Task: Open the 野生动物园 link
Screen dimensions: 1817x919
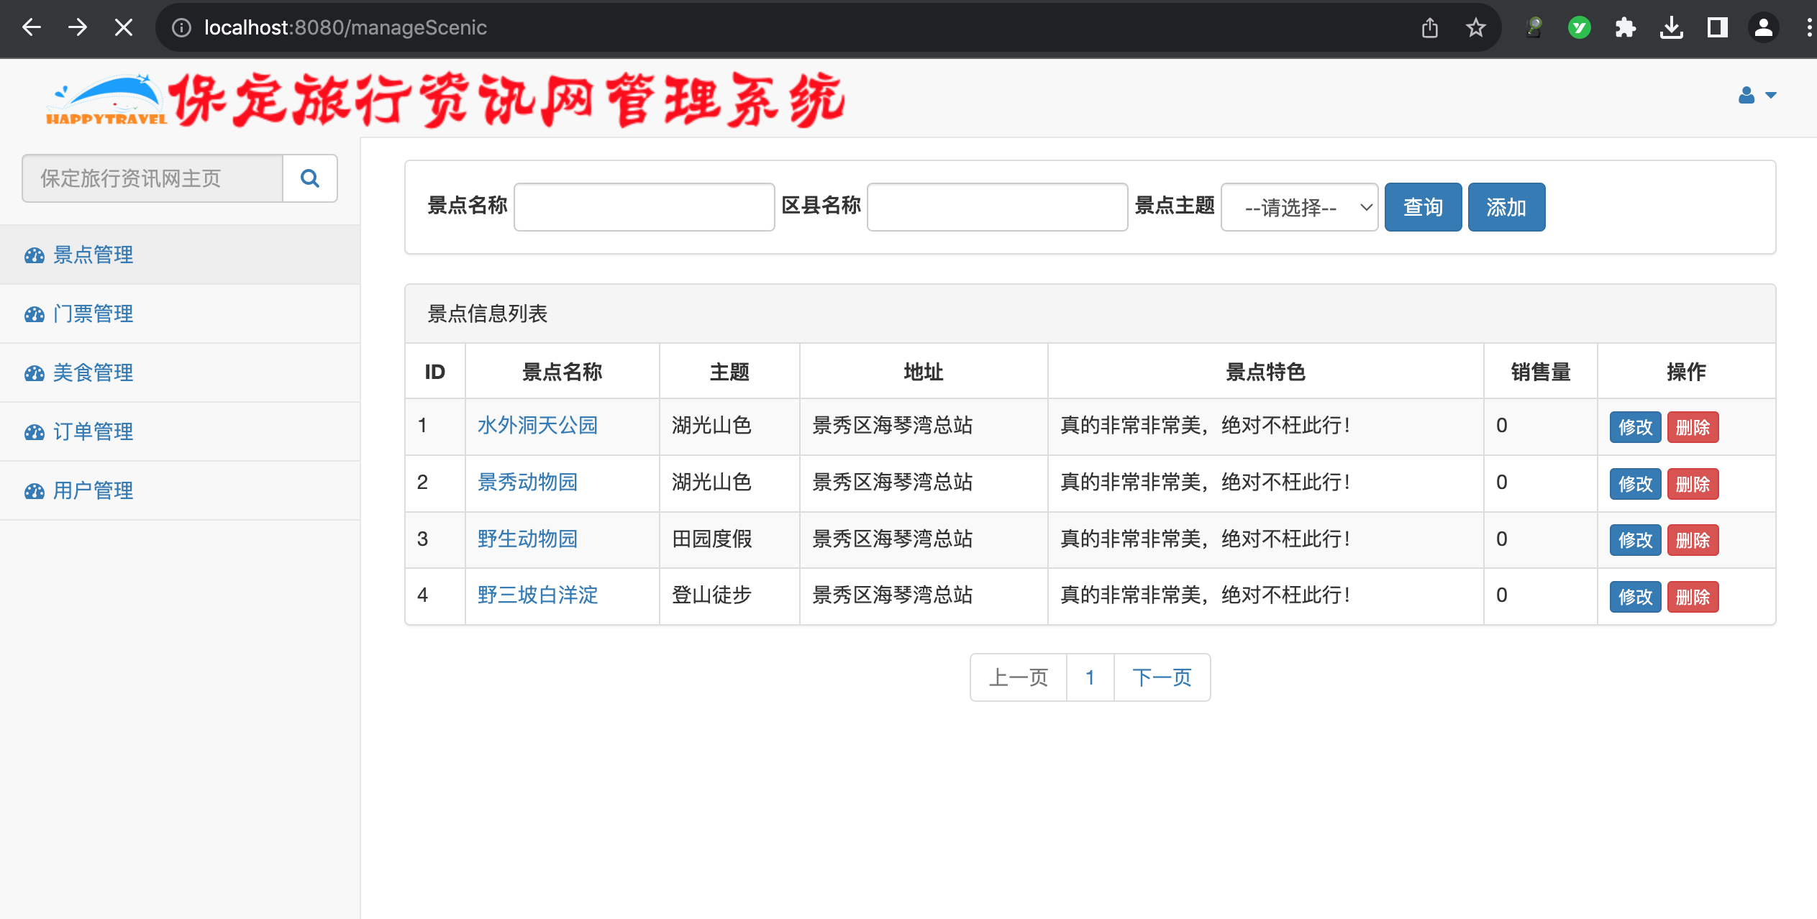Action: pyautogui.click(x=527, y=539)
